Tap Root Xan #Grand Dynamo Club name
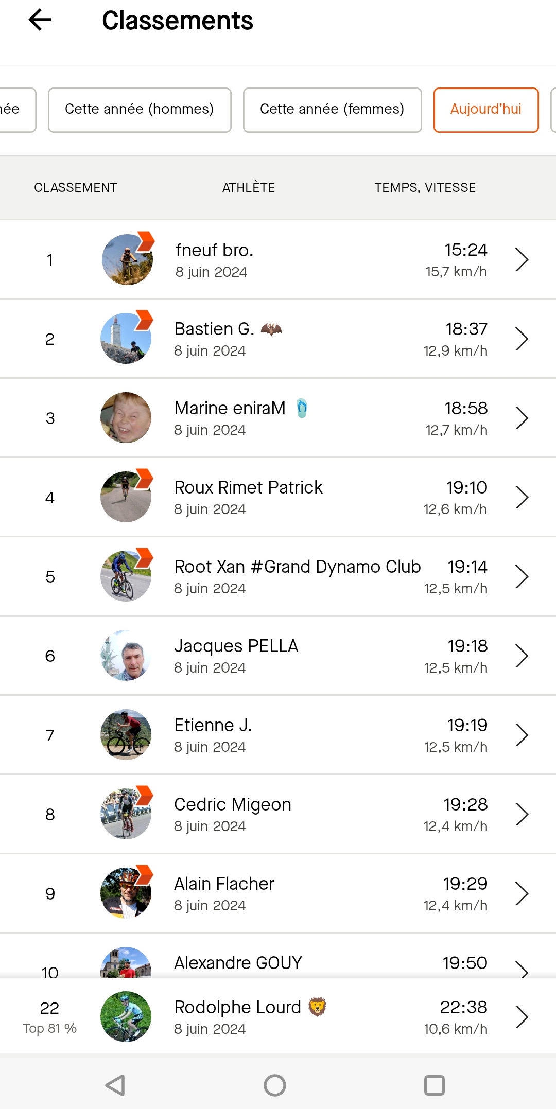The image size is (556, 1109). tap(298, 567)
